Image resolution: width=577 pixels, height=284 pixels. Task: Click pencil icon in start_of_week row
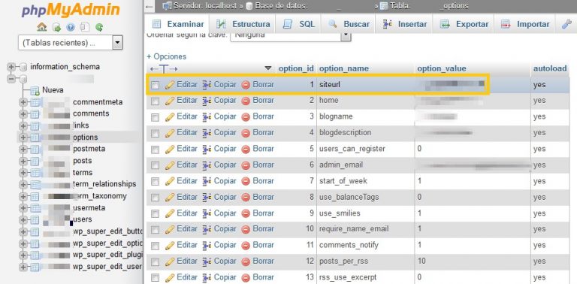(x=170, y=182)
